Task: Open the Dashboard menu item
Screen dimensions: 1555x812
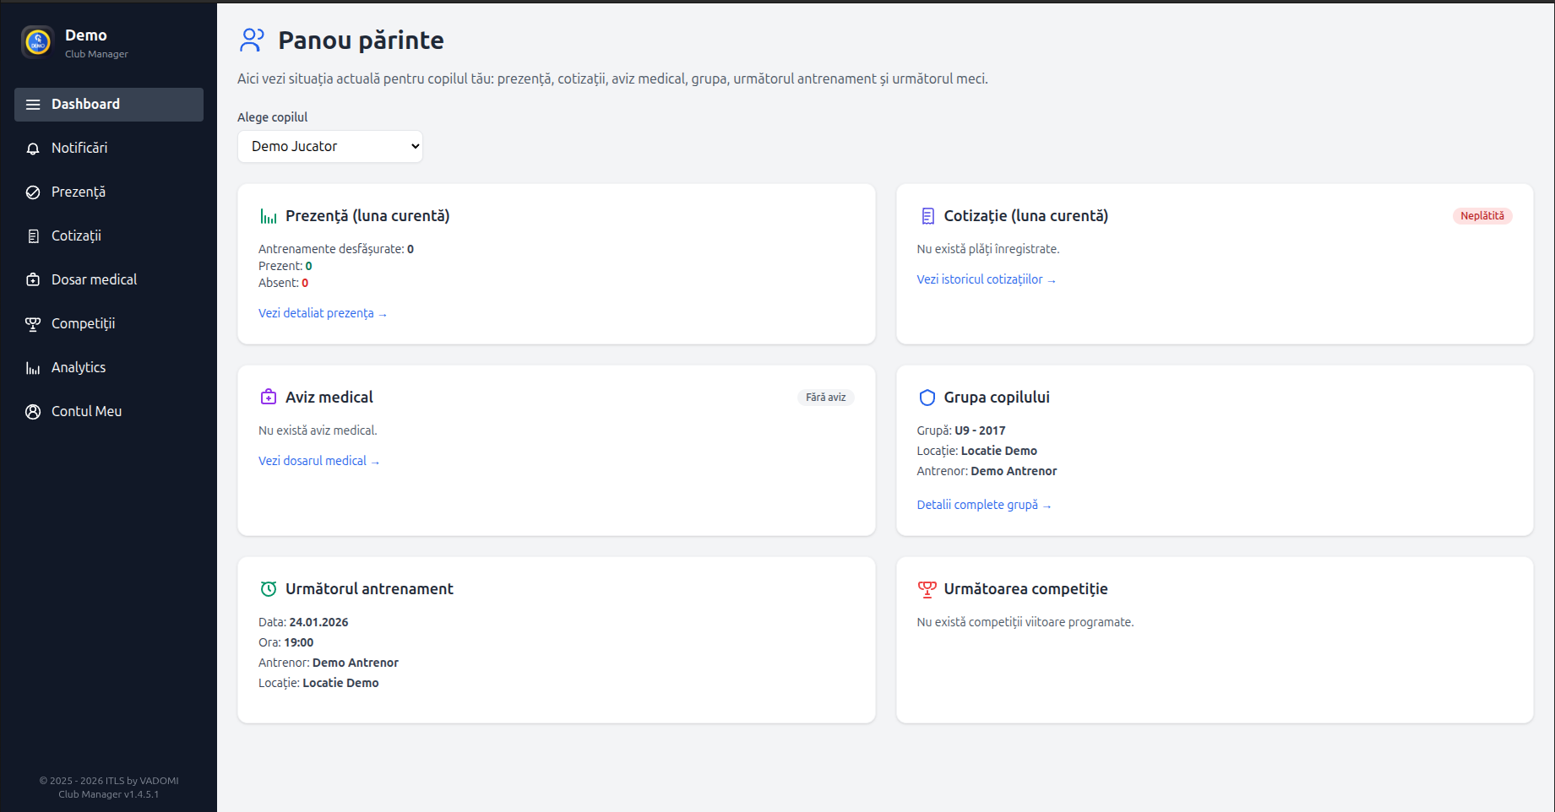Action: click(85, 105)
